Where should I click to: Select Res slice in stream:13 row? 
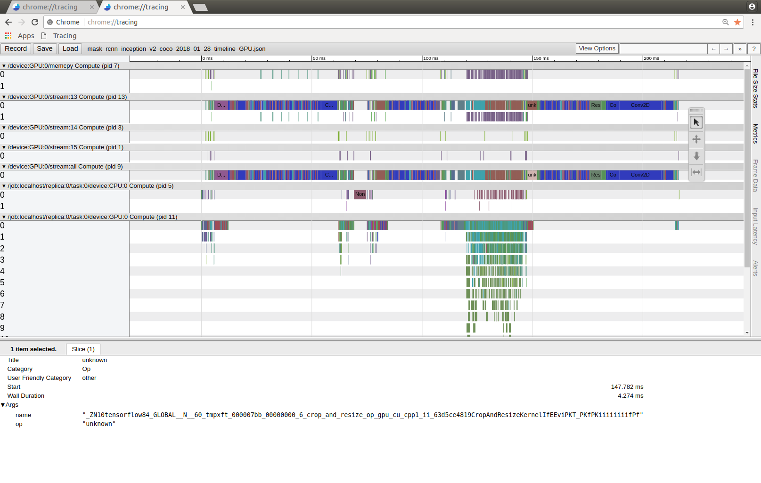[596, 105]
